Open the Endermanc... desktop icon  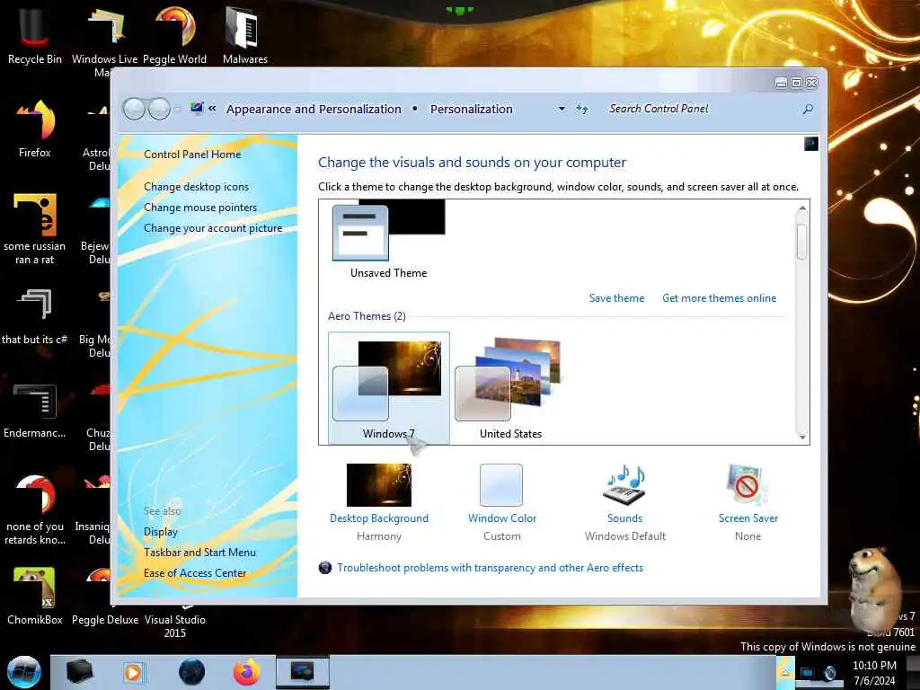point(35,411)
